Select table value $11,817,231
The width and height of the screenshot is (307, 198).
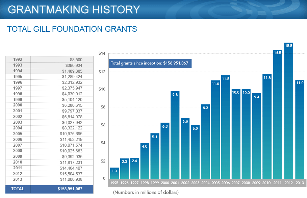71,163
